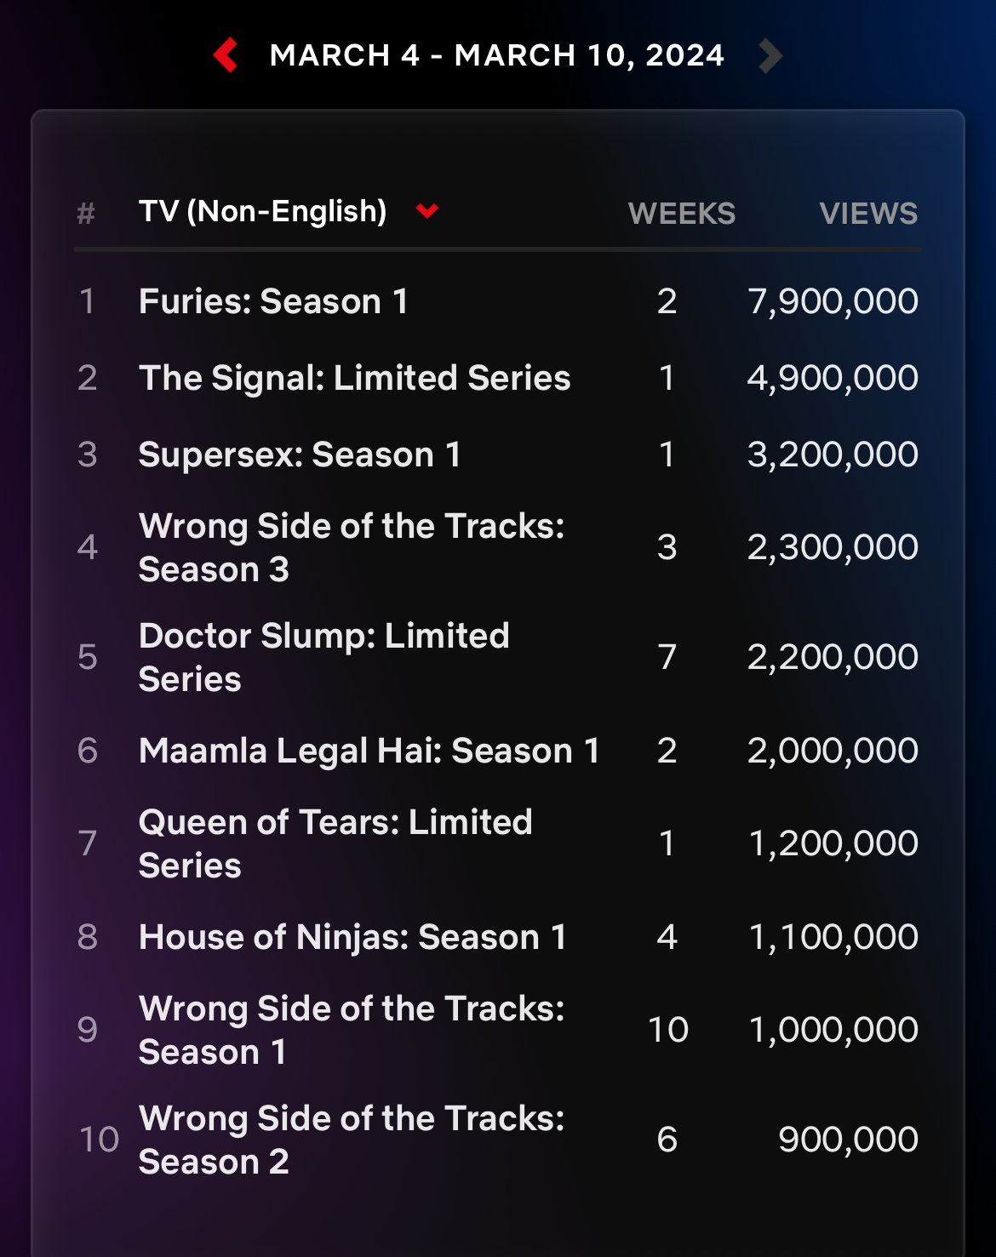Open Wrong Side of the Tracks: Season 3
The height and width of the screenshot is (1257, 996).
point(351,547)
